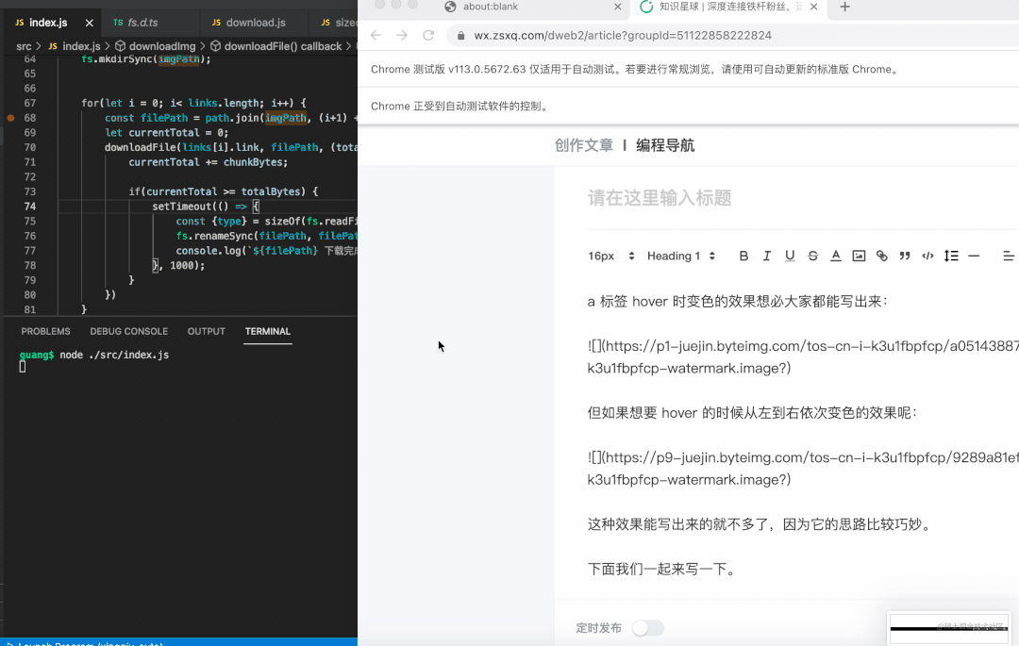Viewport: 1019px width, 646px height.
Task: Open the OUTPUT panel tab
Action: [x=206, y=331]
